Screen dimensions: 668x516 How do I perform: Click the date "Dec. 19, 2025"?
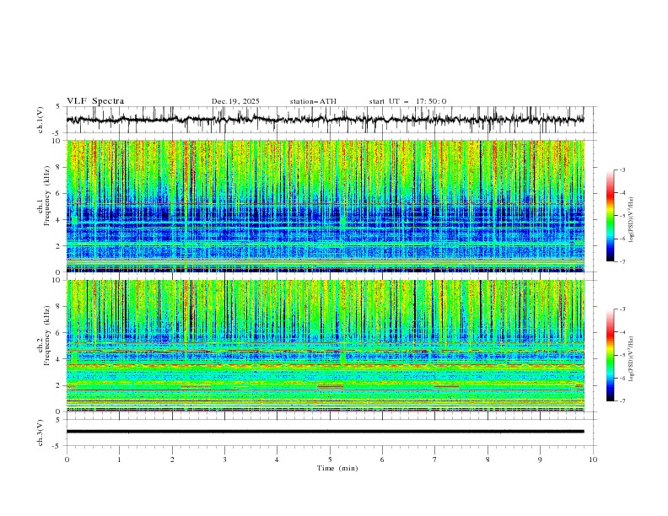point(235,101)
